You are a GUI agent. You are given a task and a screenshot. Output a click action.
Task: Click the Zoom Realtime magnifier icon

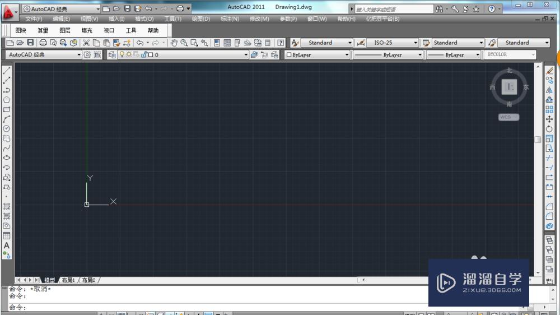pyautogui.click(x=184, y=43)
